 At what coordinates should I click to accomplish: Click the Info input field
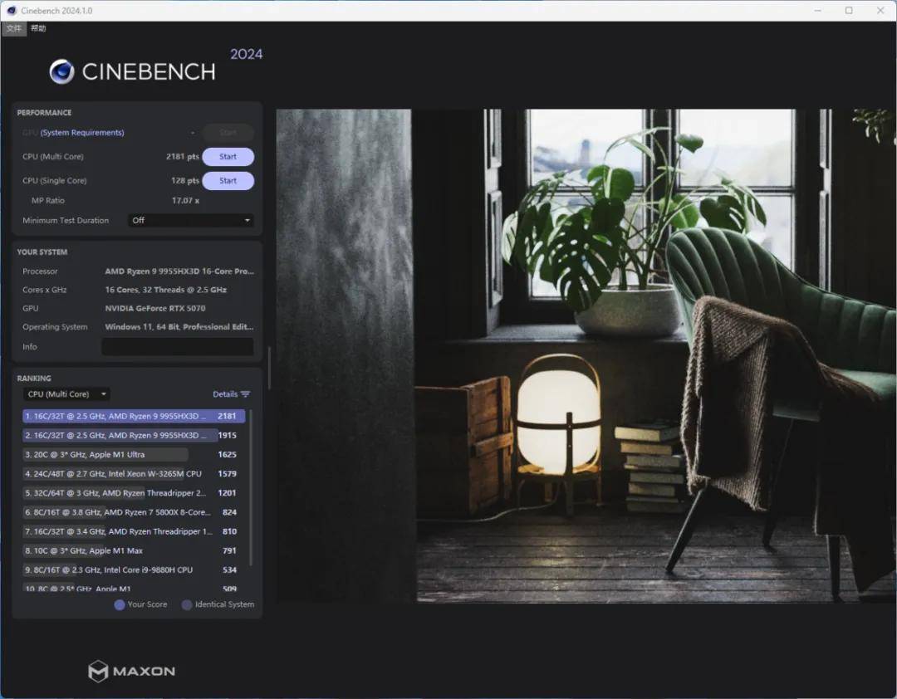(x=178, y=347)
